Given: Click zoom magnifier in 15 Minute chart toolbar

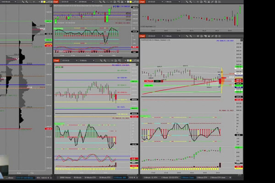Looking at the screenshot, I should 104,60.
